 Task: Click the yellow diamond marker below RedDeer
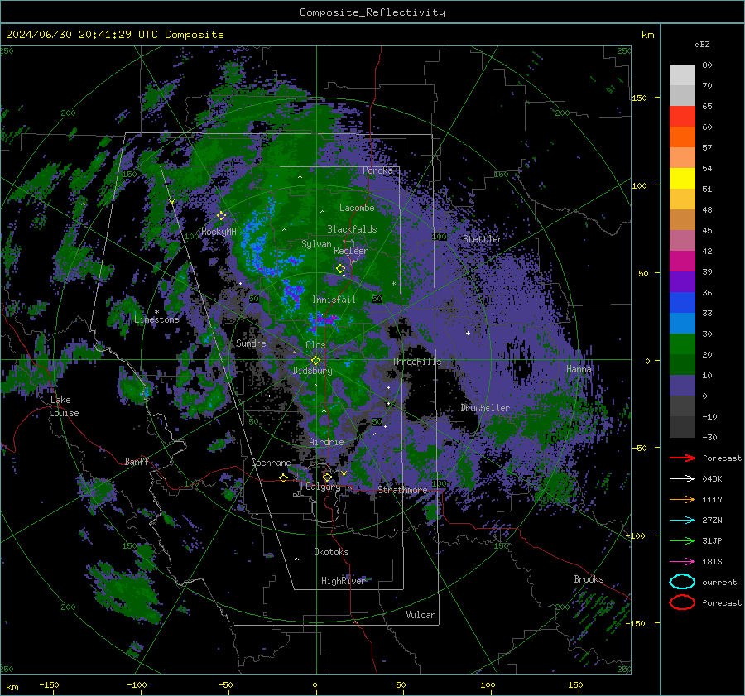point(340,269)
